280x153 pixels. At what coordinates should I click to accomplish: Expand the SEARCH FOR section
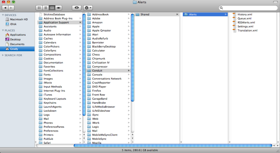point(3,55)
